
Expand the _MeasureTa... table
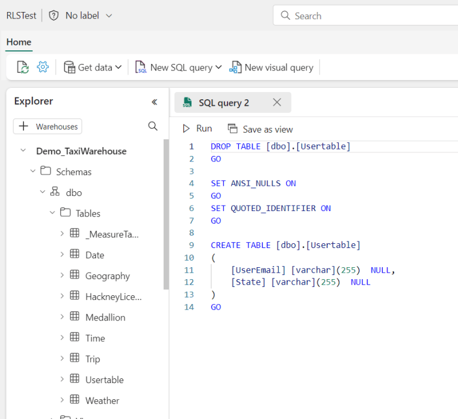point(62,234)
